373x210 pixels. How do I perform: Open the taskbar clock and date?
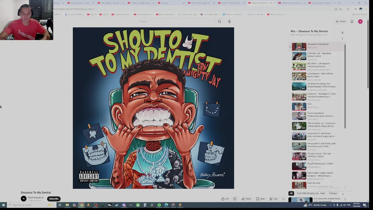point(357,205)
